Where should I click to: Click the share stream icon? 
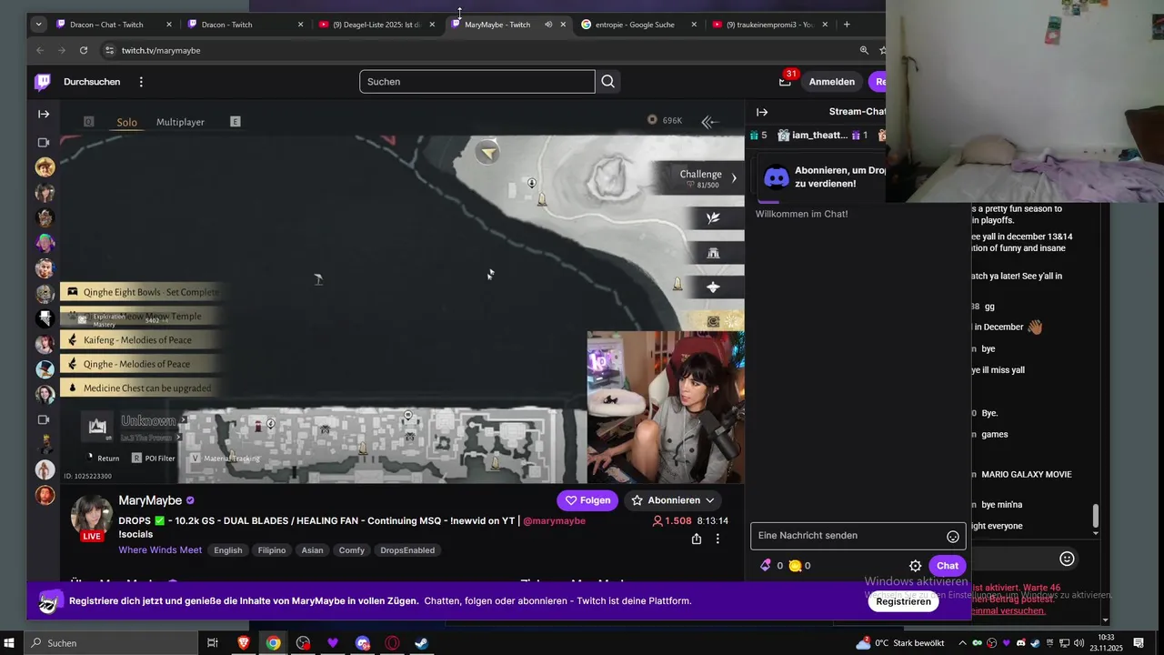tap(697, 539)
